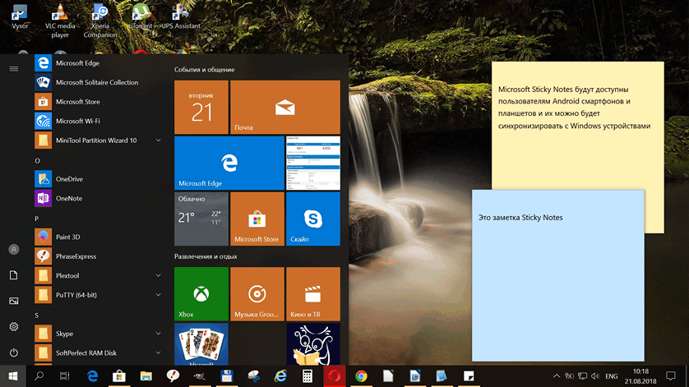Launch Microsoft Edge from the app list
Image resolution: width=689 pixels, height=387 pixels.
pos(99,62)
